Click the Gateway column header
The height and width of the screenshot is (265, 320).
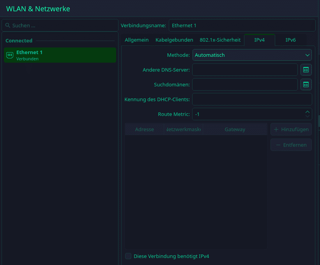pos(235,129)
